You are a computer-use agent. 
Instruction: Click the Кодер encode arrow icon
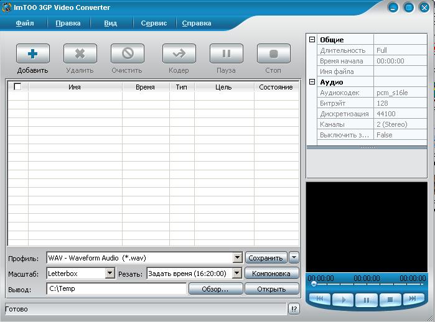(x=179, y=53)
